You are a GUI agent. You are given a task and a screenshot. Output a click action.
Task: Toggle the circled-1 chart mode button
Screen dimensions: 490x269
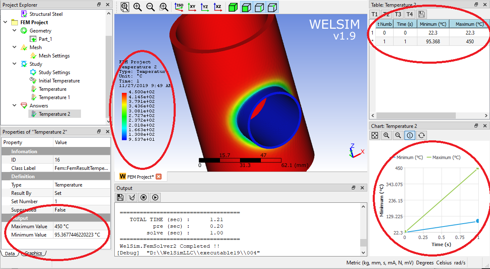coord(410,135)
